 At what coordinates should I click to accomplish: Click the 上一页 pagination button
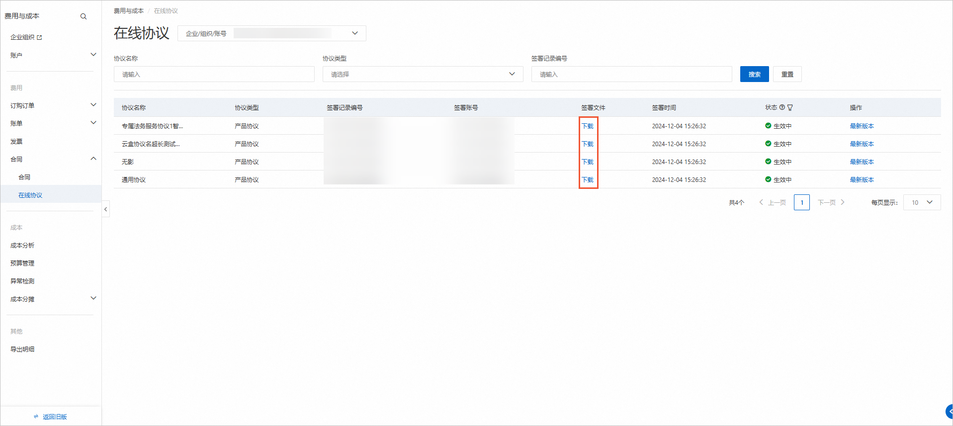coord(773,202)
